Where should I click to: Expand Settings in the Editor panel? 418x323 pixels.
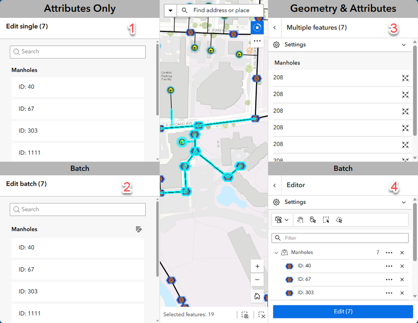pyautogui.click(x=404, y=202)
